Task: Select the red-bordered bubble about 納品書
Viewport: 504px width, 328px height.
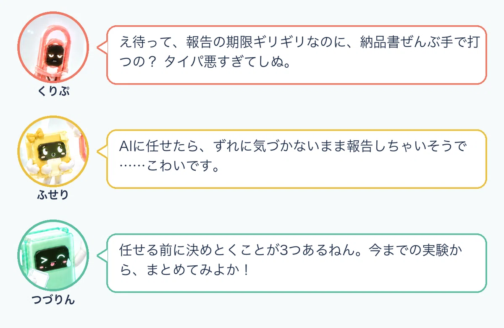Action: pos(297,55)
